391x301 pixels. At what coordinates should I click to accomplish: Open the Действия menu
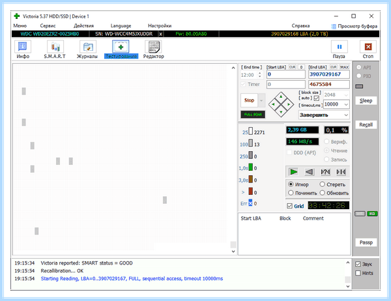tap(83, 25)
